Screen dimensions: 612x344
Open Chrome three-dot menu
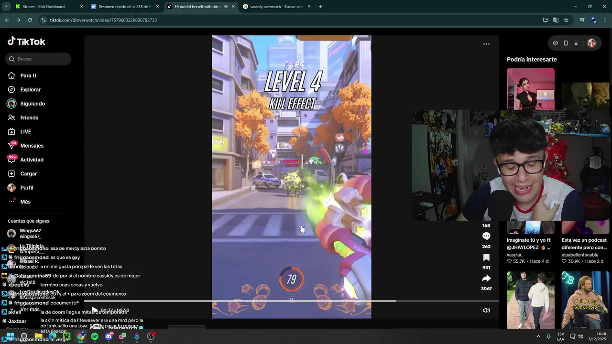[605, 20]
